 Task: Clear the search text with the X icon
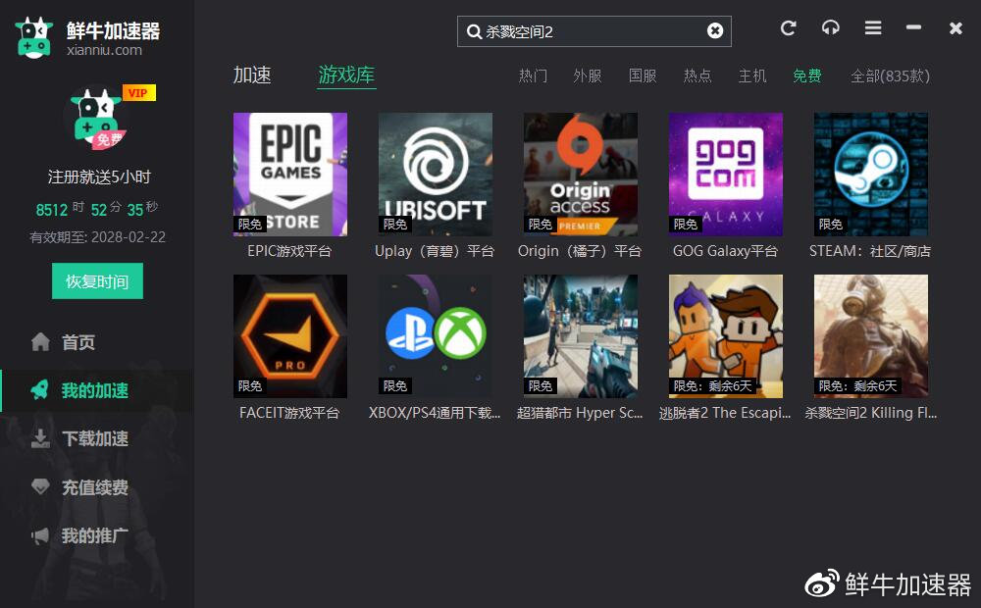(714, 29)
